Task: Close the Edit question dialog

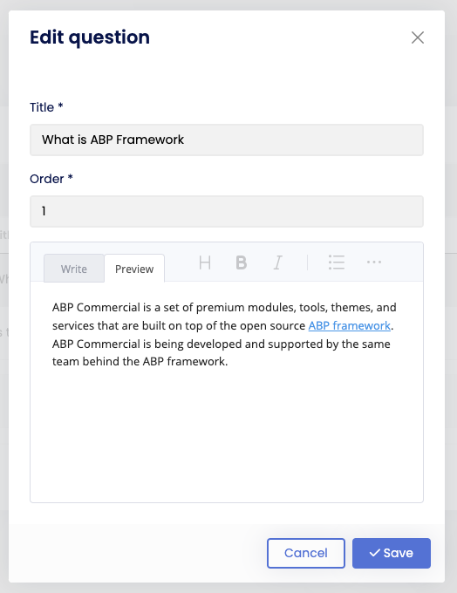Action: click(x=418, y=37)
